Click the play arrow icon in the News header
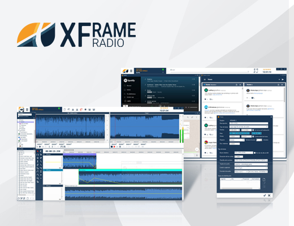The image size is (294, 226). [283, 80]
